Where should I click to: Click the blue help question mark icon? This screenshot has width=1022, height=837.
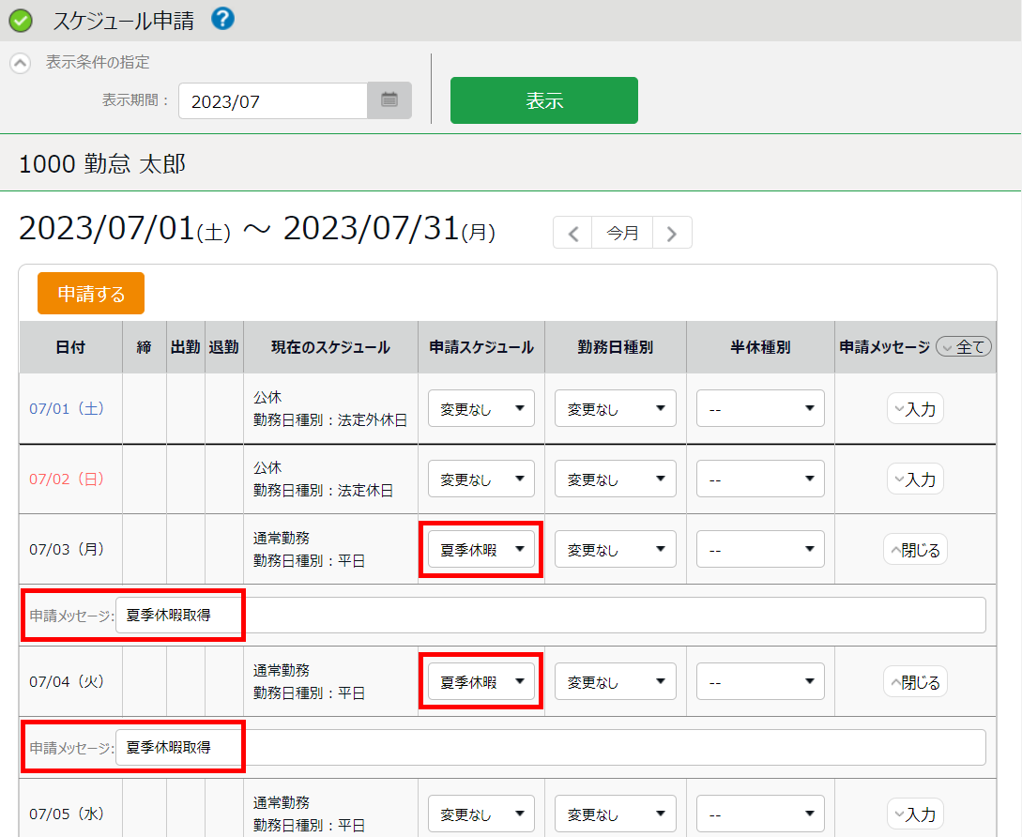pos(222,19)
